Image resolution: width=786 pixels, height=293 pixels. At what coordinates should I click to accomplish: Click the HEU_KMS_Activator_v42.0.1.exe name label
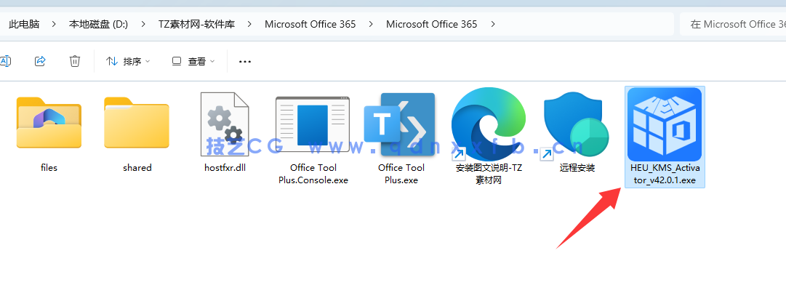[665, 174]
